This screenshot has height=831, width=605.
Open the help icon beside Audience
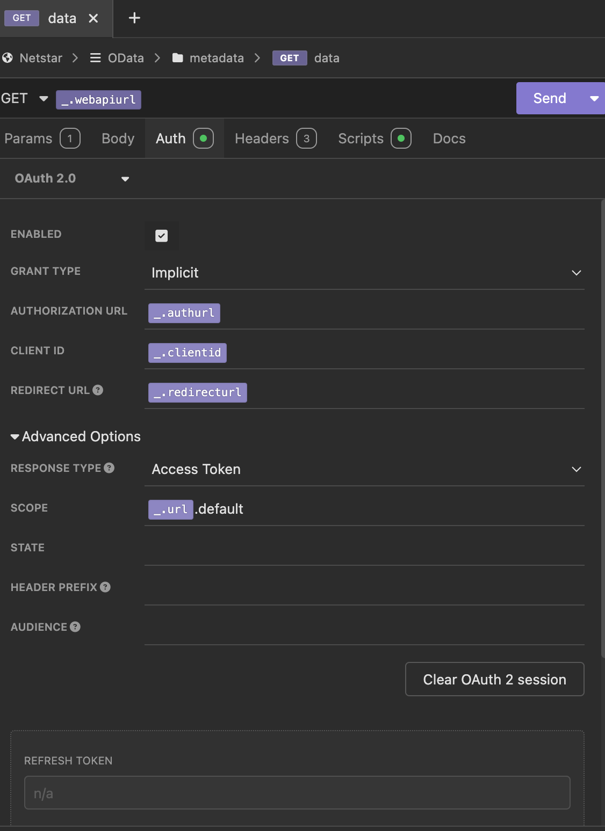75,627
